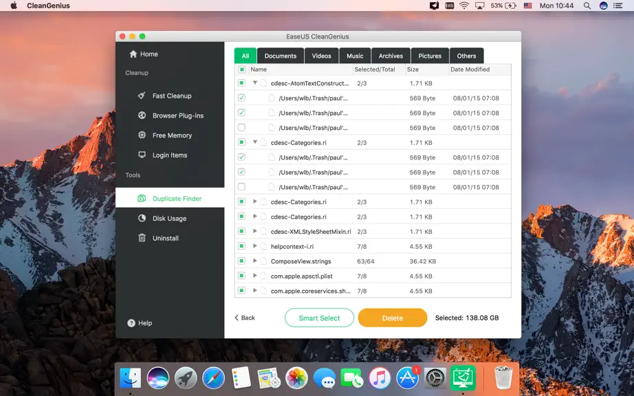Screen dimensions: 634x396
Task: Open Messages from the dock
Action: point(325,378)
